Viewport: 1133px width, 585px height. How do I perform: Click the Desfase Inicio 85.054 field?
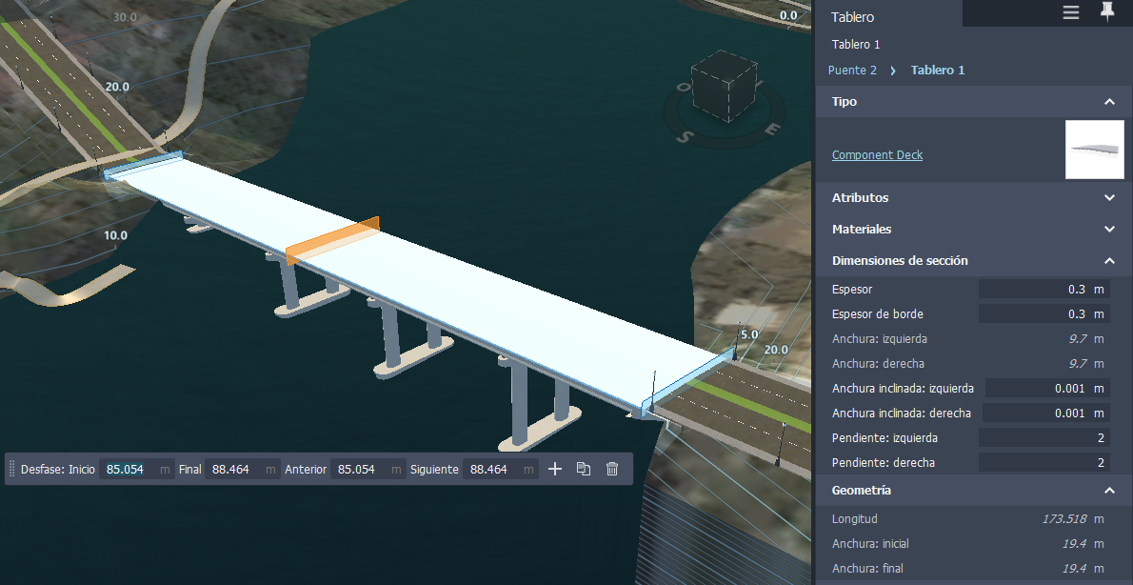pyautogui.click(x=136, y=470)
